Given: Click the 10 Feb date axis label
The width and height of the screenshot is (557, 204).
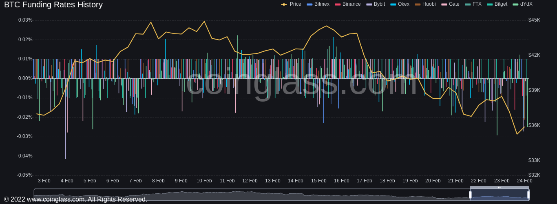Looking at the screenshot, I should (x=204, y=181).
